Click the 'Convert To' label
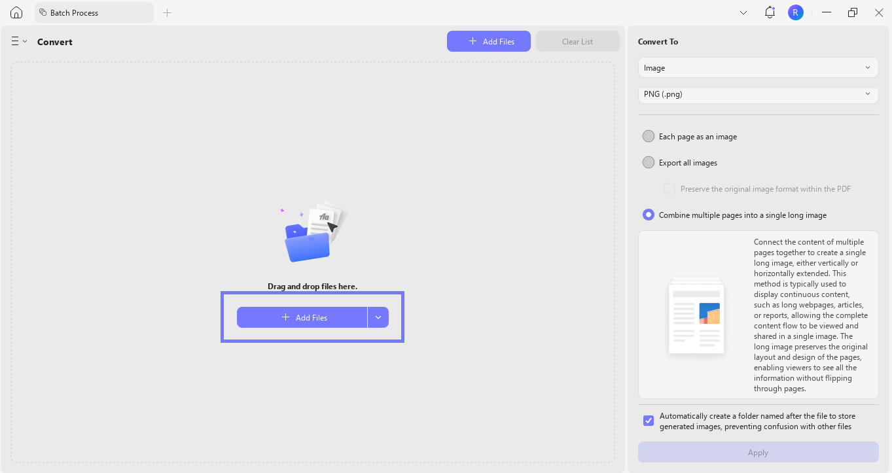The image size is (892, 473). point(658,41)
